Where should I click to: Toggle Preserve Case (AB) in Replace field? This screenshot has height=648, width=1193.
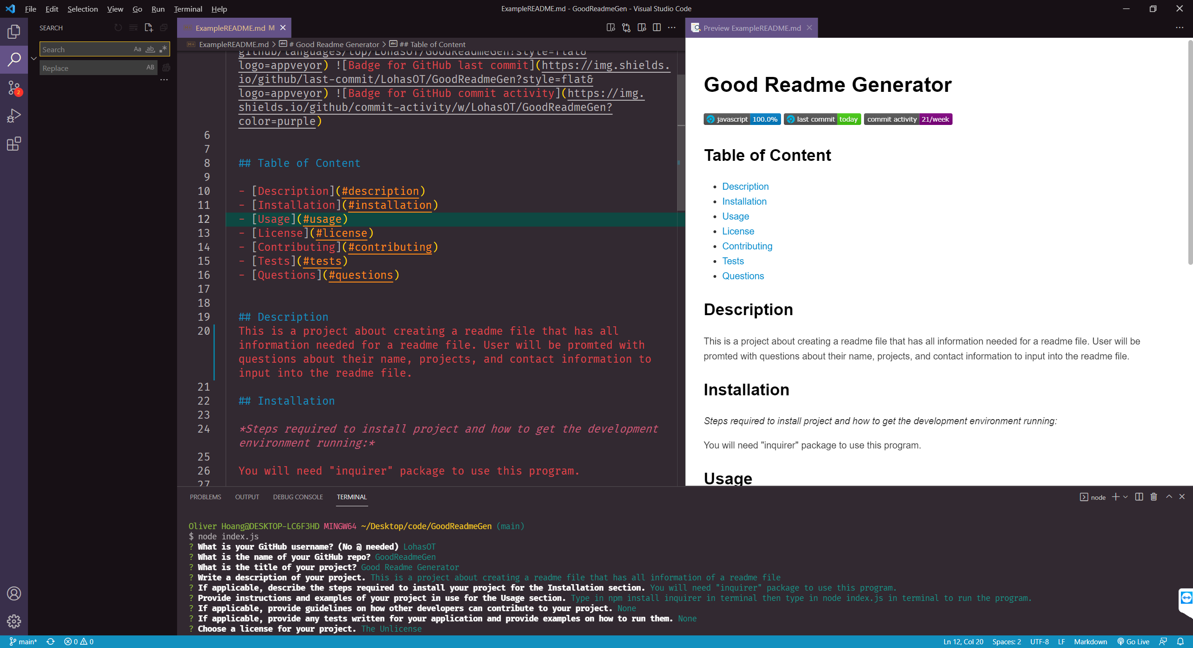150,68
